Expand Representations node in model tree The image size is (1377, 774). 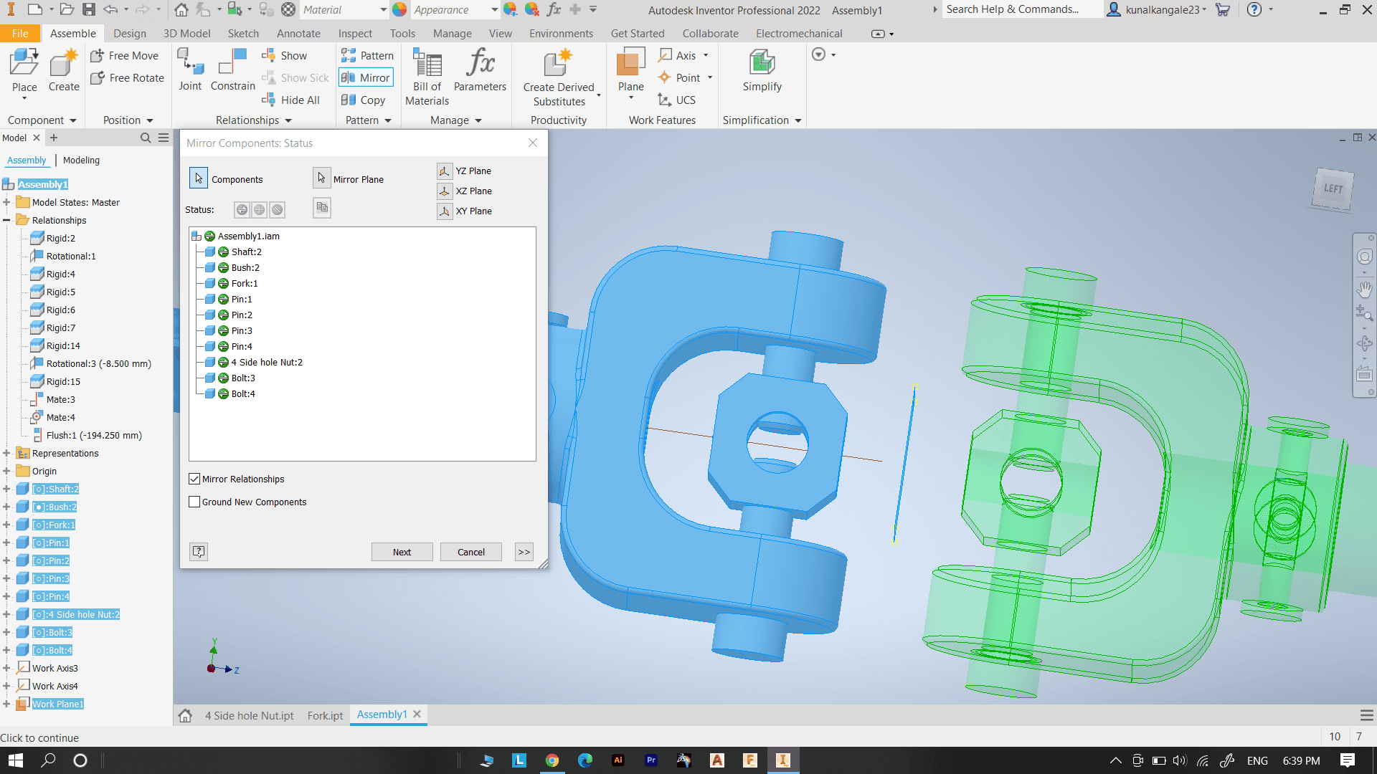[x=8, y=453]
